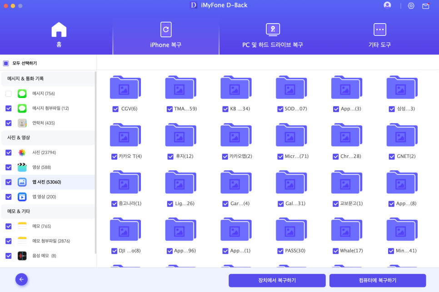Image resolution: width=439 pixels, height=292 pixels.
Task: Click the 메모 첨부파일 (2876) icon
Action: [x=22, y=241]
